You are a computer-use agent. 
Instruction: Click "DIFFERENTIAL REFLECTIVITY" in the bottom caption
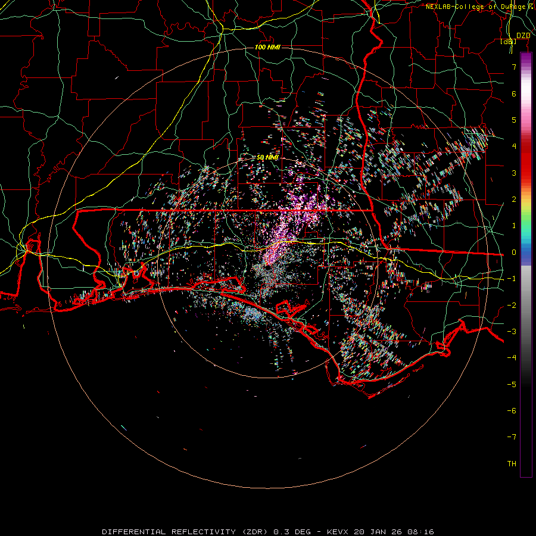[169, 532]
